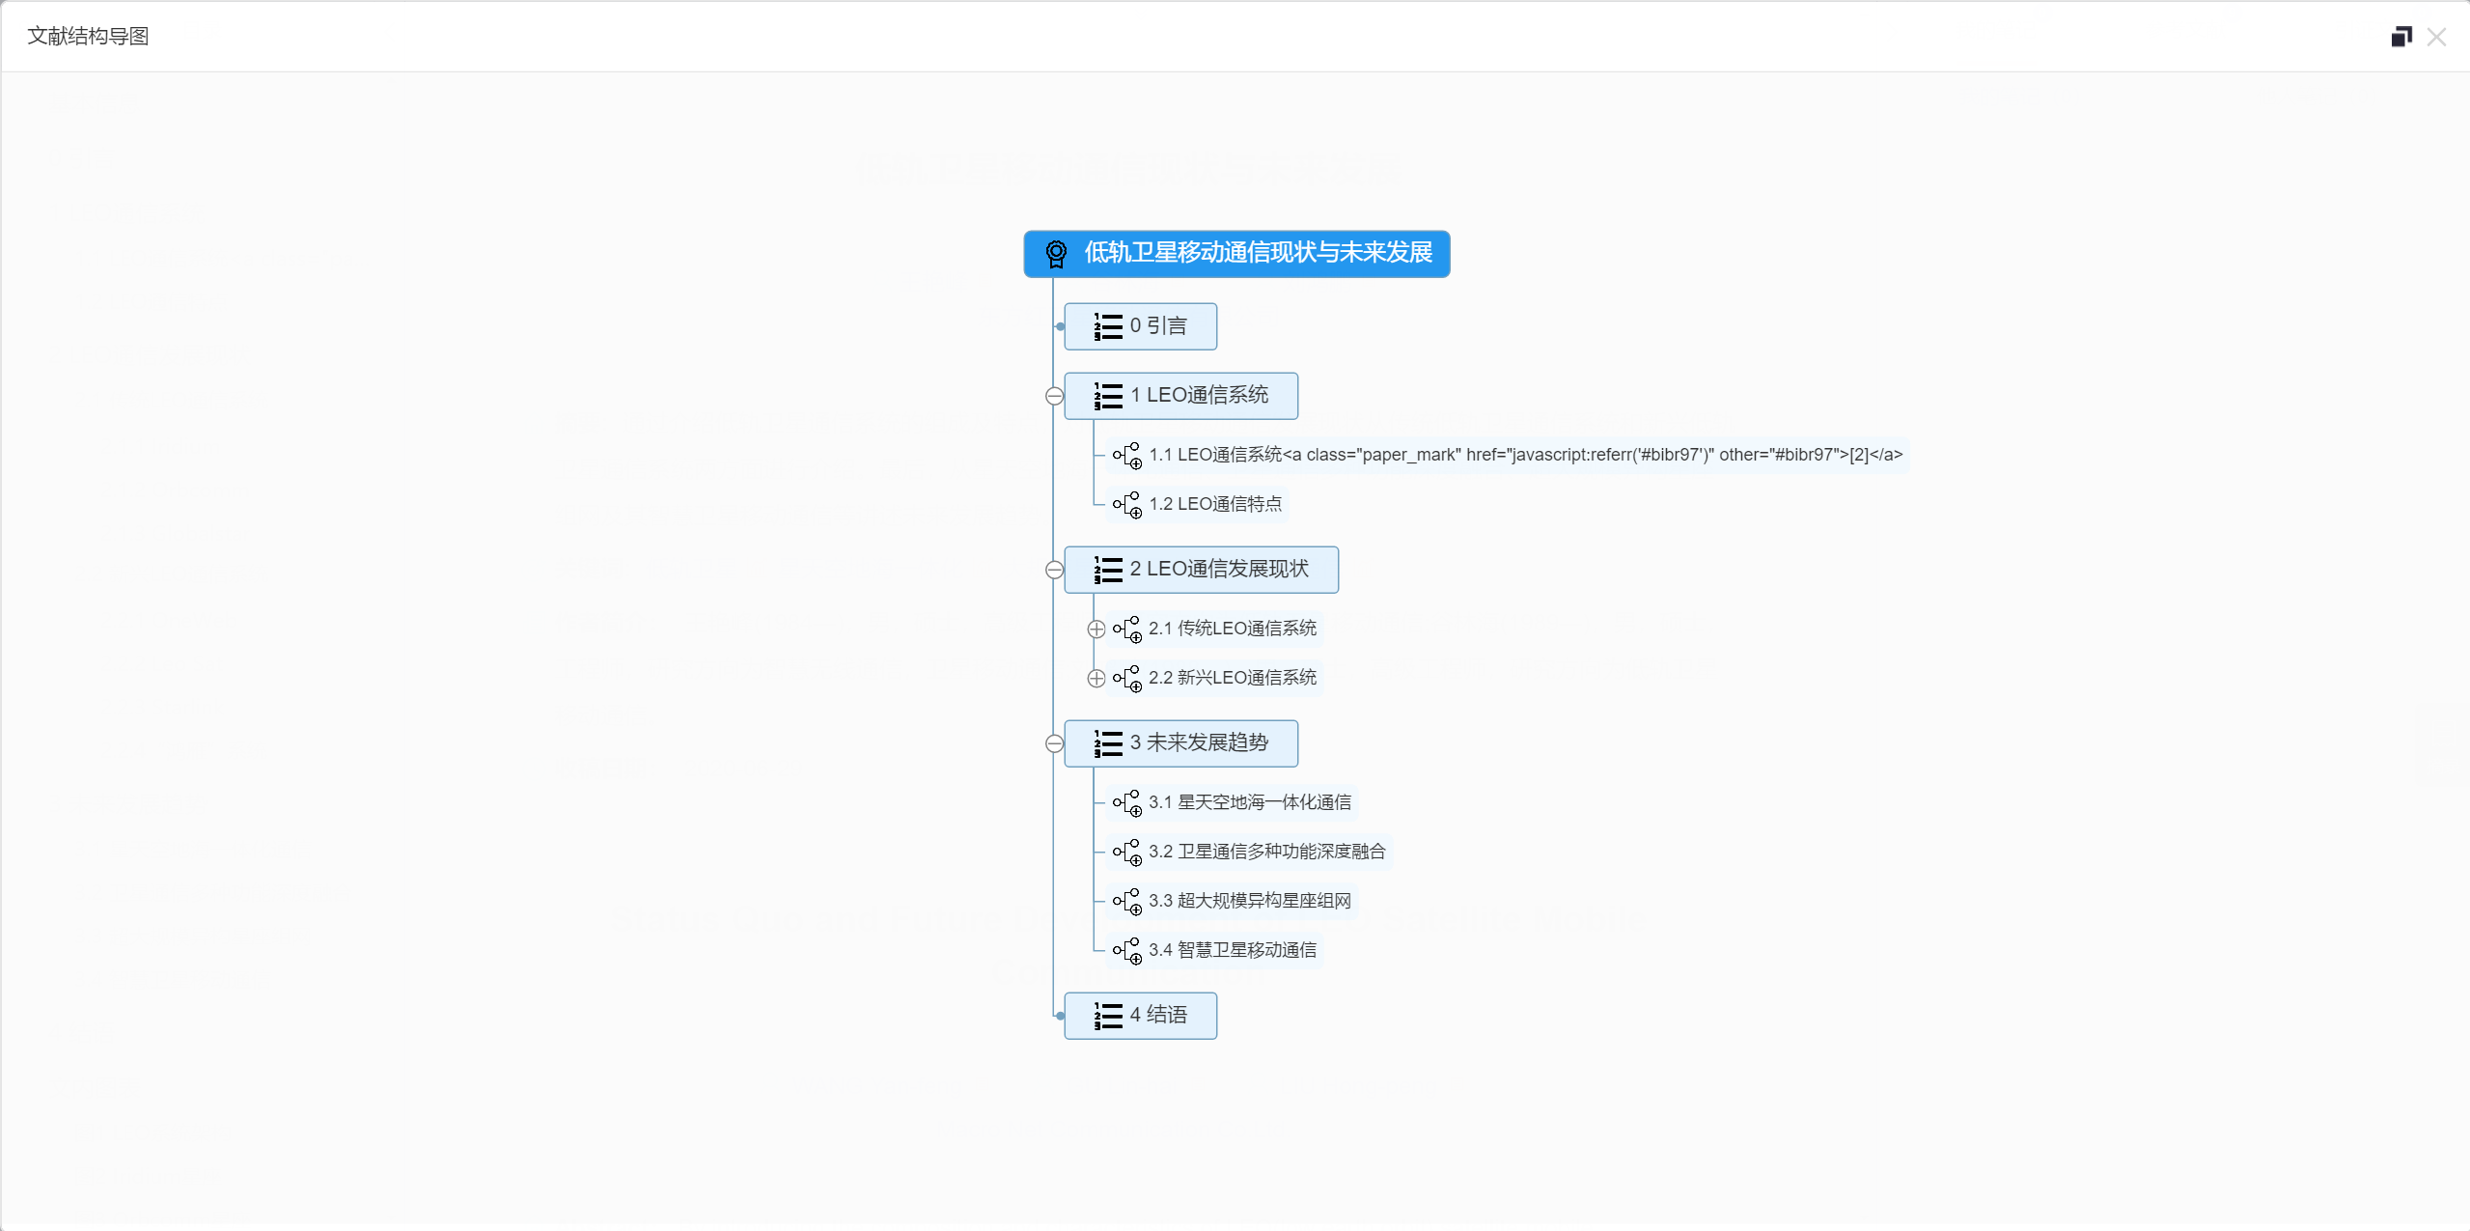Click the branch icon beside 1.2 LEO通信特点
The width and height of the screenshot is (2470, 1231).
[1129, 504]
